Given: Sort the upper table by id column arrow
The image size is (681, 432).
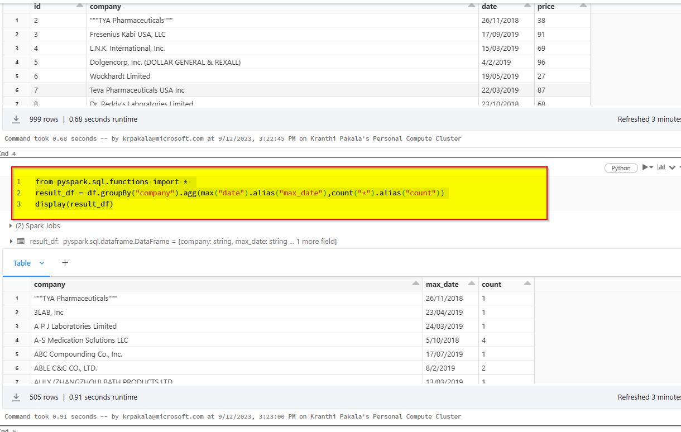Looking at the screenshot, I should 80,6.
